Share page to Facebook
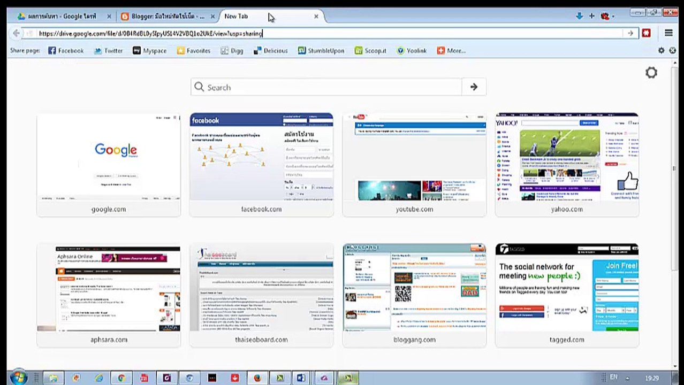Viewport: 684px width, 385px height. click(66, 51)
